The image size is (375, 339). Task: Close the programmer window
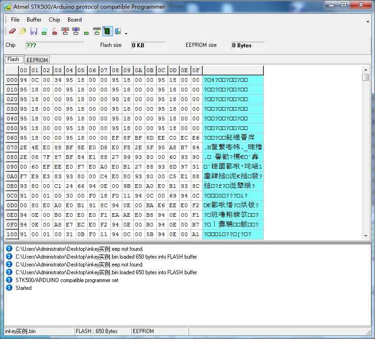(361, 5)
